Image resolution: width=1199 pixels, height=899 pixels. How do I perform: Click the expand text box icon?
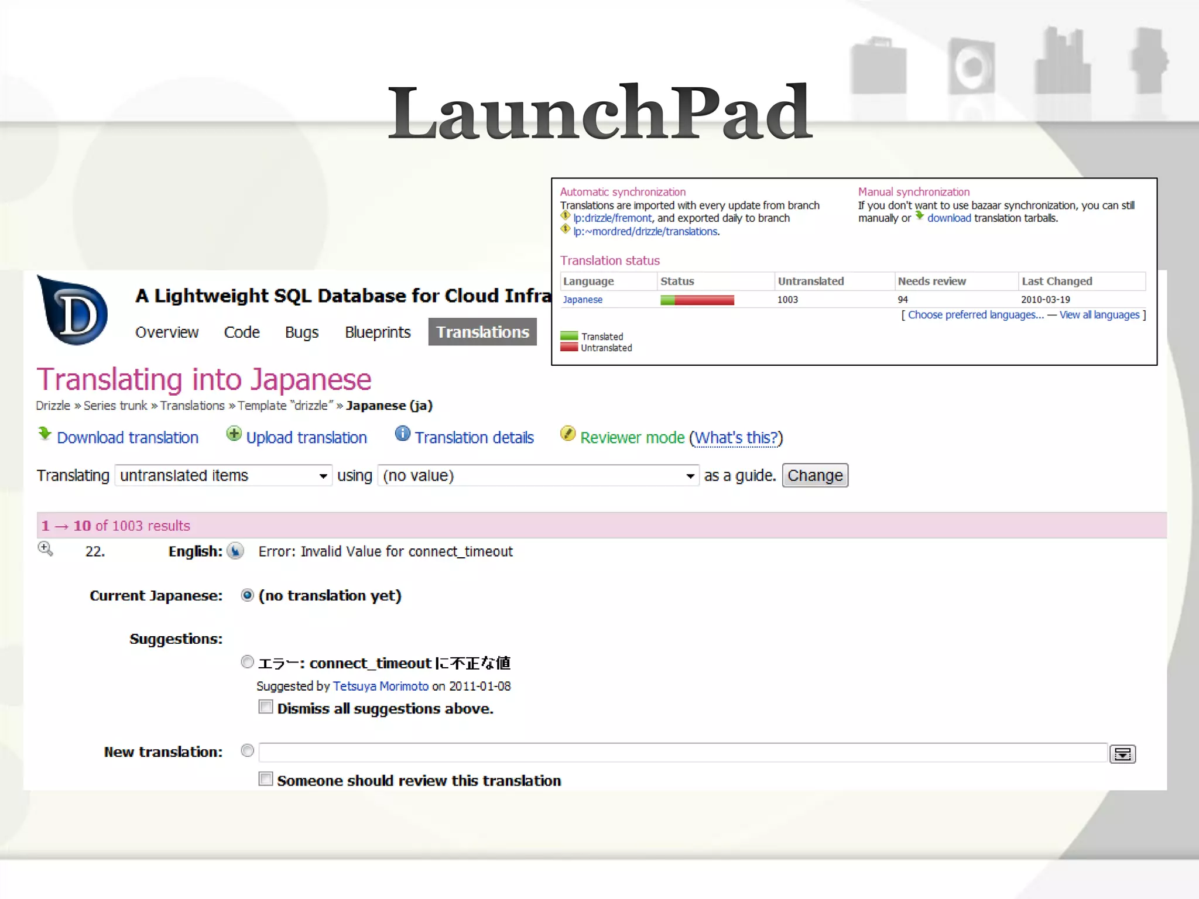[1122, 754]
